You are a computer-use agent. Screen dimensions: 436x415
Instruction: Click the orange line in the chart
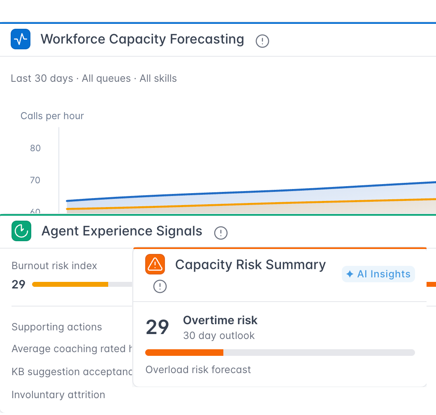point(251,204)
